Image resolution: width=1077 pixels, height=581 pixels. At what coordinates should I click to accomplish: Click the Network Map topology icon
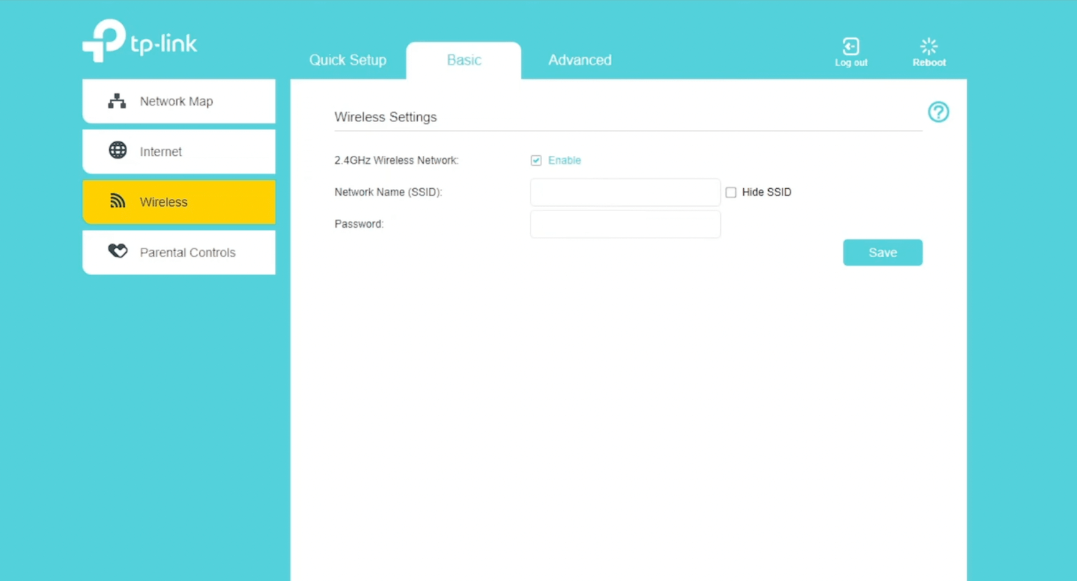point(117,101)
